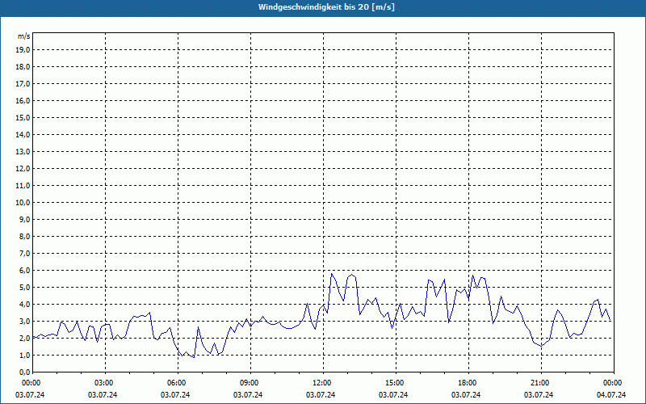Image resolution: width=646 pixels, height=404 pixels.
Task: Click the '18:00' time axis label
Action: [x=467, y=383]
